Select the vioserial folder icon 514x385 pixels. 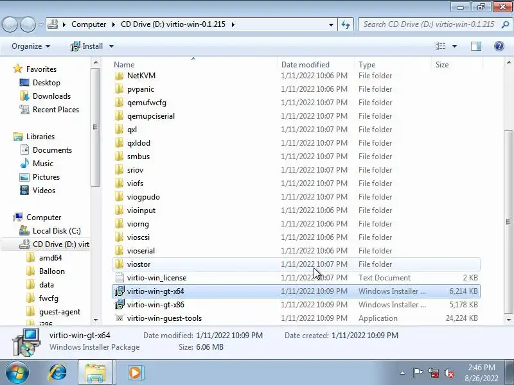(x=120, y=250)
